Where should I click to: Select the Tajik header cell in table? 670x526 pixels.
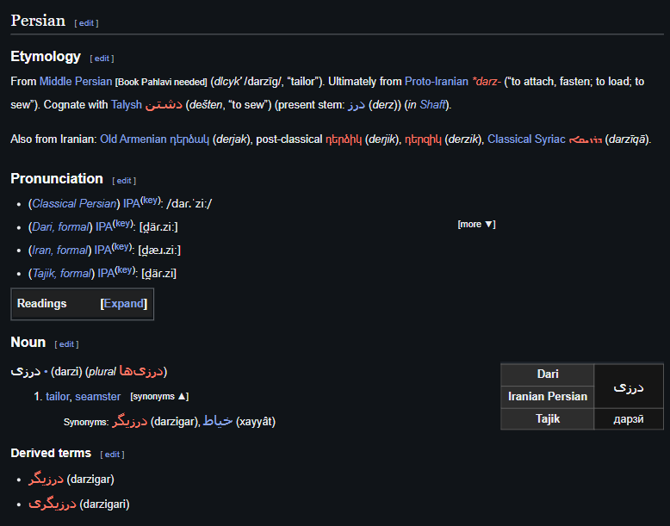pos(548,419)
